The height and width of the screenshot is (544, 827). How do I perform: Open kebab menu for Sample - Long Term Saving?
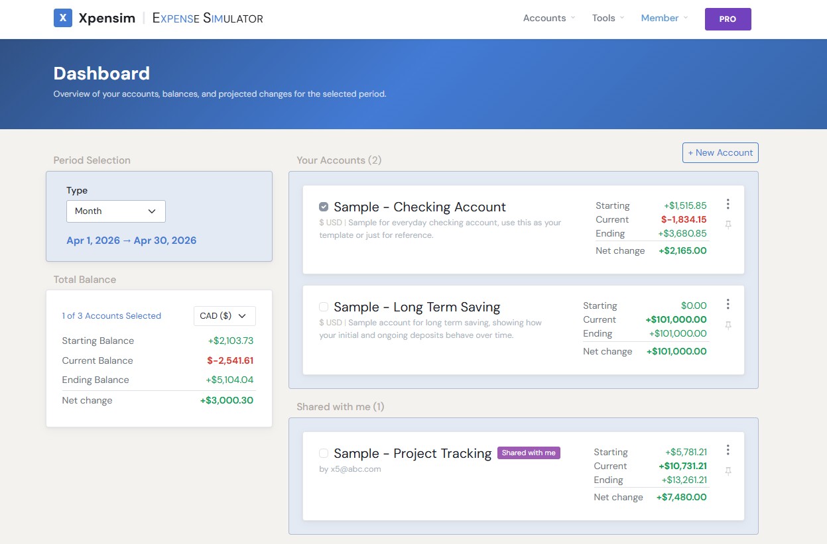point(728,304)
